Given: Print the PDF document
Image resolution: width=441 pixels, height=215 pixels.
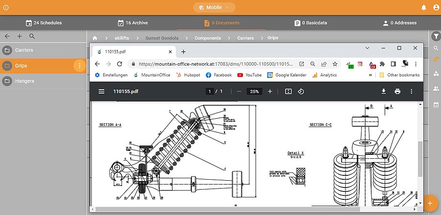Looking at the screenshot, I should pyautogui.click(x=397, y=91).
